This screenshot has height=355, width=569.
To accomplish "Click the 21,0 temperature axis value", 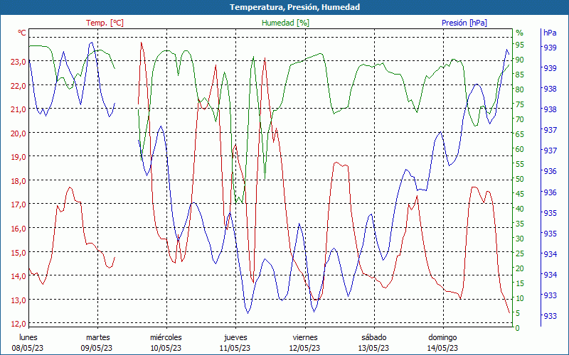I will 18,109.
